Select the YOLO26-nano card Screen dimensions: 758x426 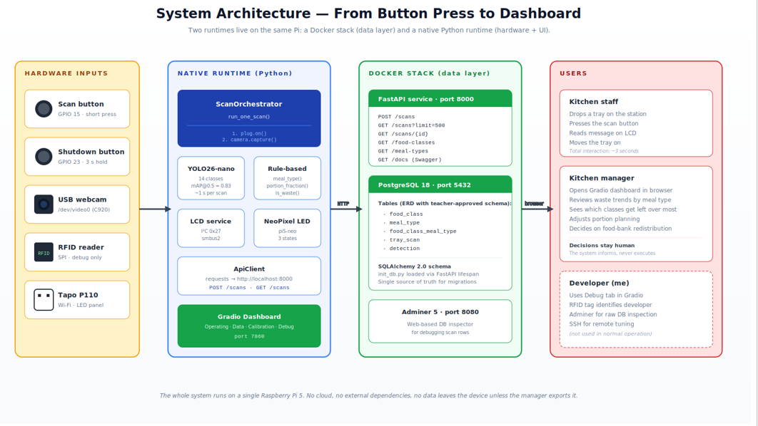[x=211, y=178]
